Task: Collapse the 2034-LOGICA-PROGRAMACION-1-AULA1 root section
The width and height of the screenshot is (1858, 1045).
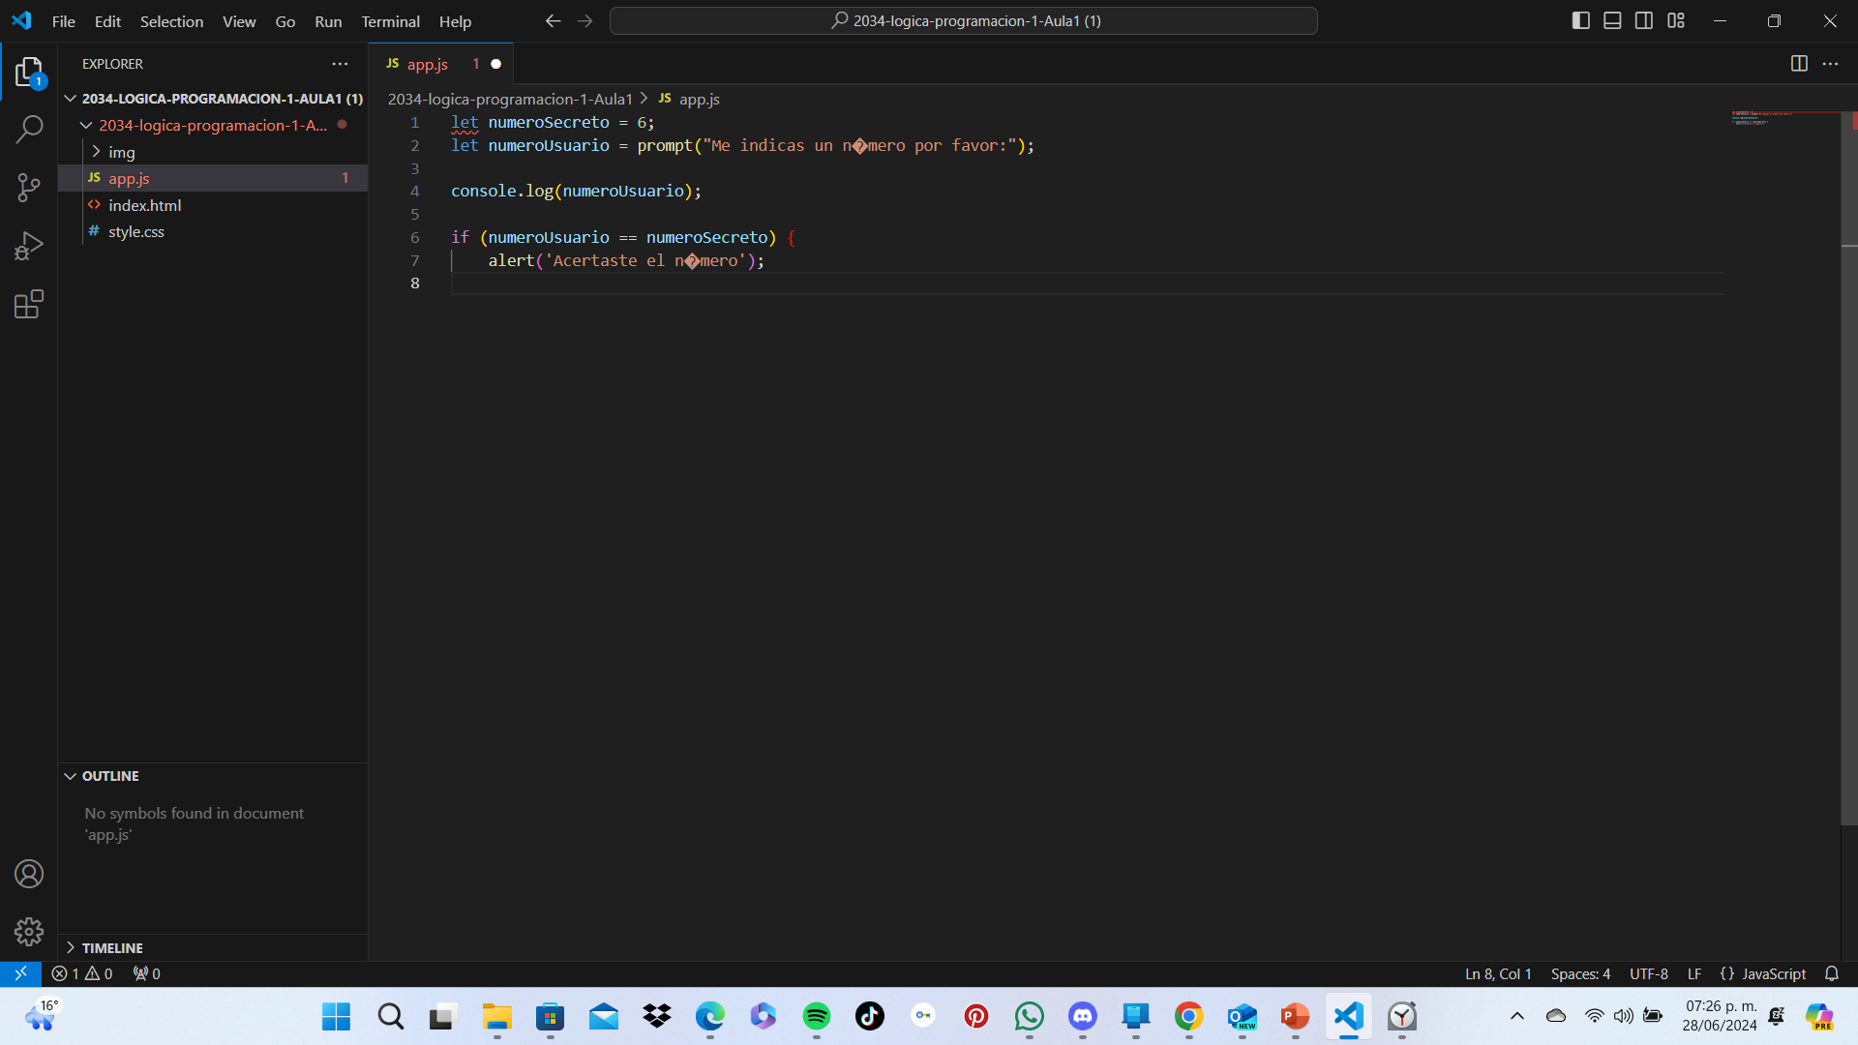Action: [x=71, y=99]
